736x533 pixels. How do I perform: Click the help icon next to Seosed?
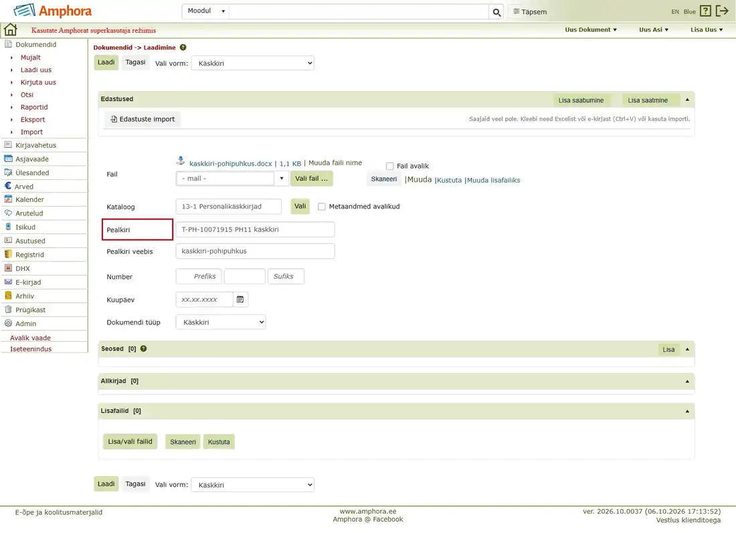[144, 348]
